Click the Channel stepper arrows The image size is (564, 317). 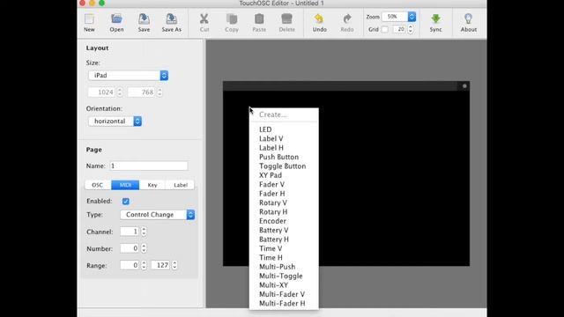coord(144,232)
